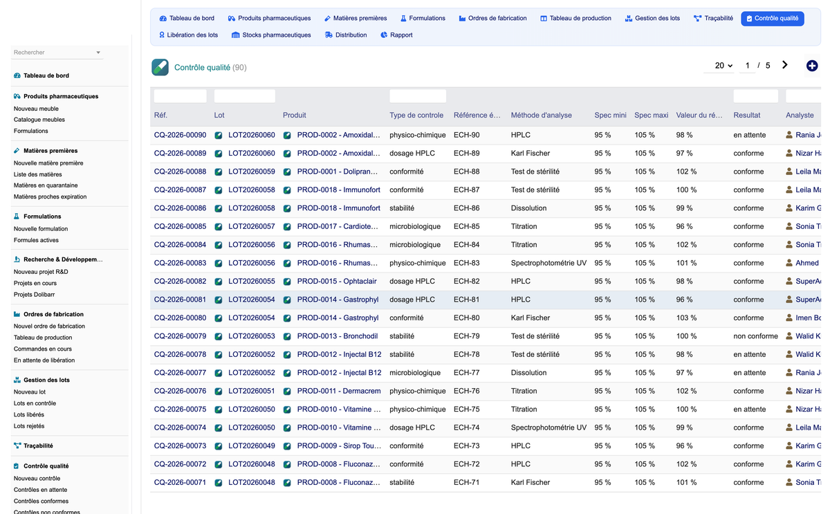Click 'non conforme' result in row CQ-2026-00079
This screenshot has width=830, height=514.
coord(755,336)
